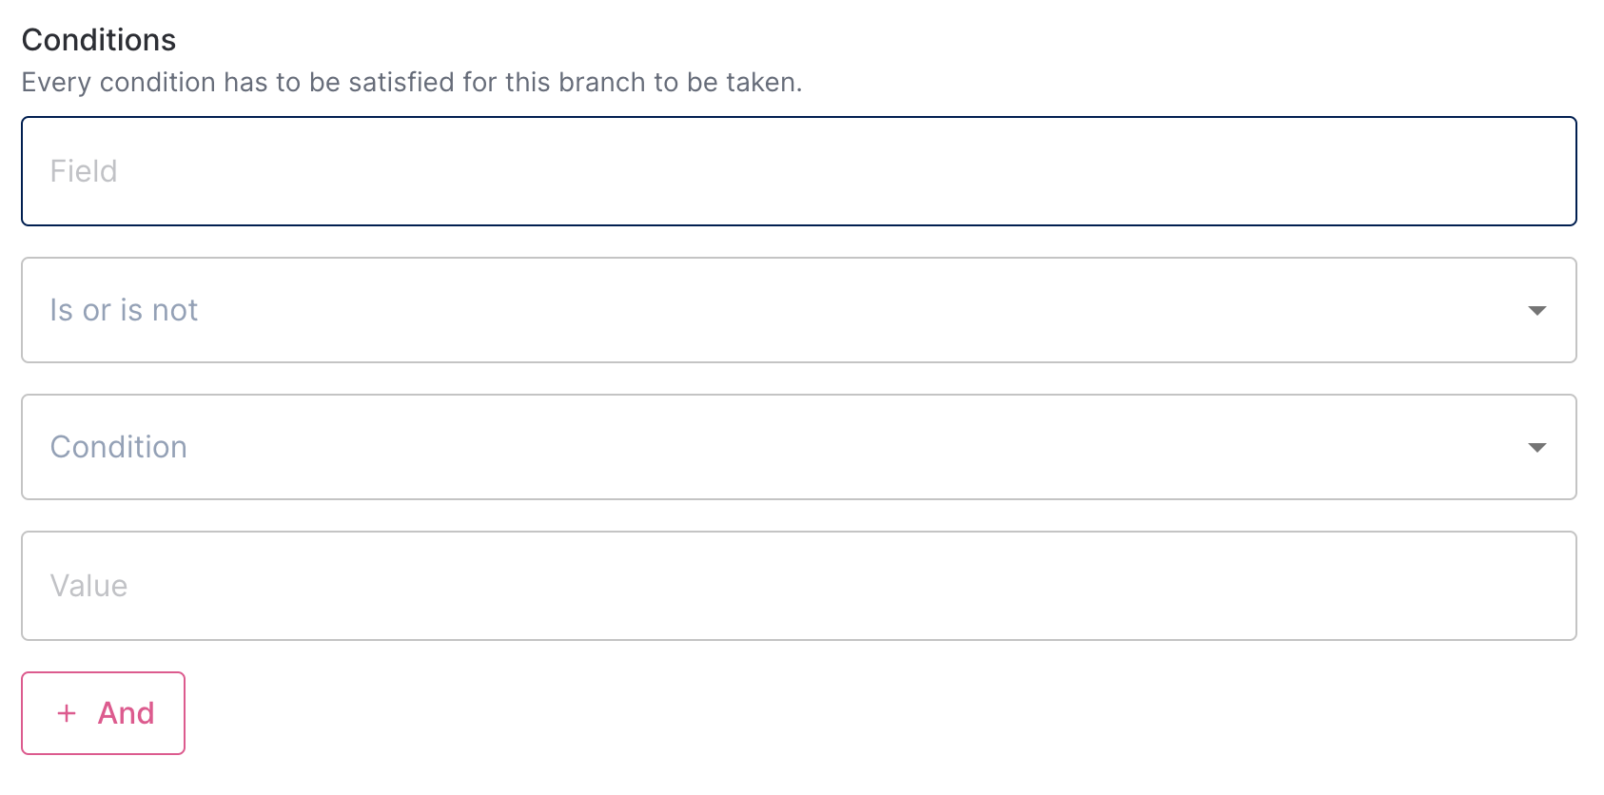
Task: Click the Field placeholder text
Action: [x=84, y=171]
